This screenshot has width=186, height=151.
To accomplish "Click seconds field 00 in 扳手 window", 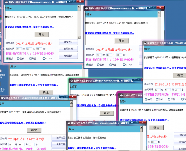I will click(x=119, y=55).
